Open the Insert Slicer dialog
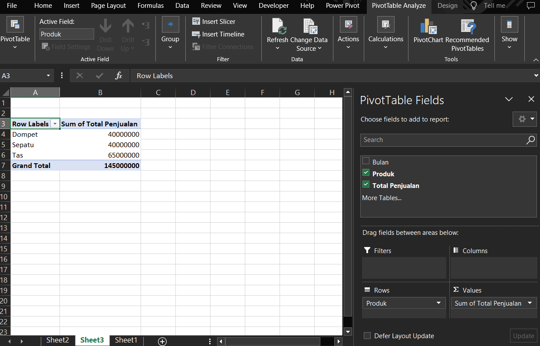540x346 pixels. [x=213, y=21]
